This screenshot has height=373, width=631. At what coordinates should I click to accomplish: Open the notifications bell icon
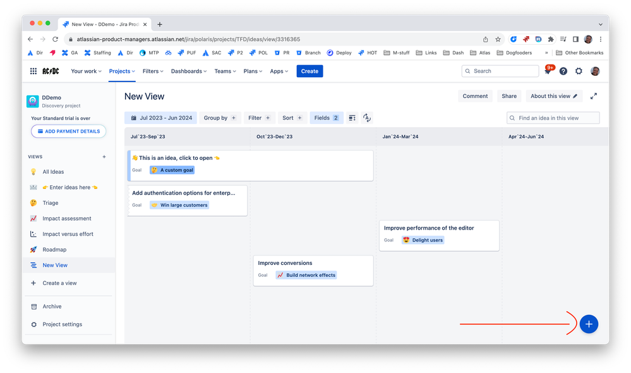(548, 71)
